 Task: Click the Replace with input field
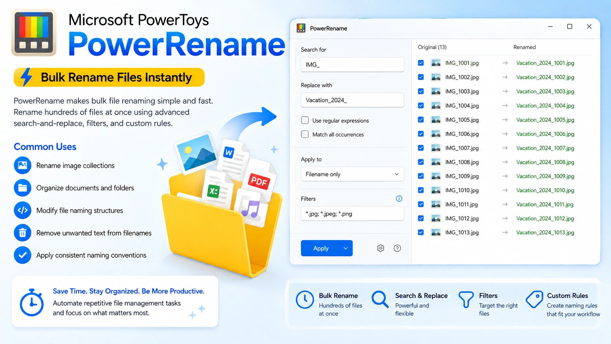click(x=352, y=100)
